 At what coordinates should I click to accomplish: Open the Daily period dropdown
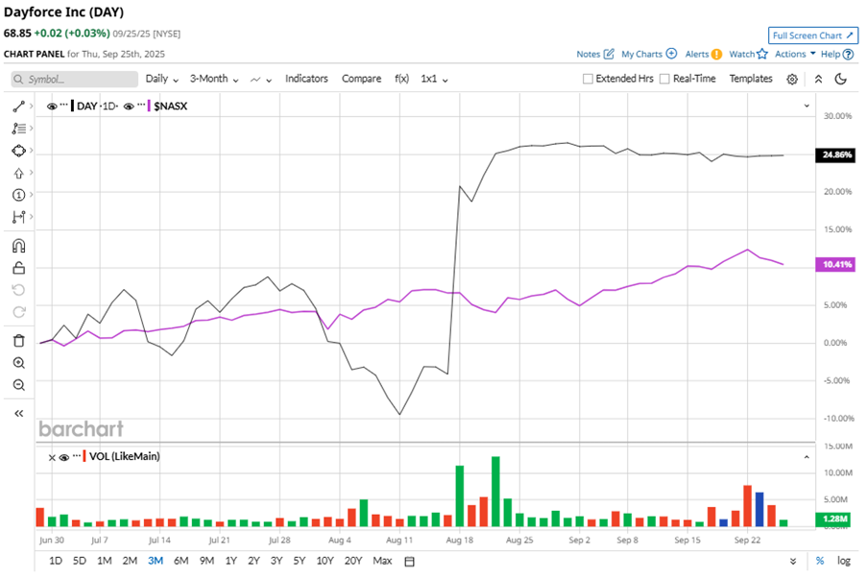pyautogui.click(x=162, y=79)
